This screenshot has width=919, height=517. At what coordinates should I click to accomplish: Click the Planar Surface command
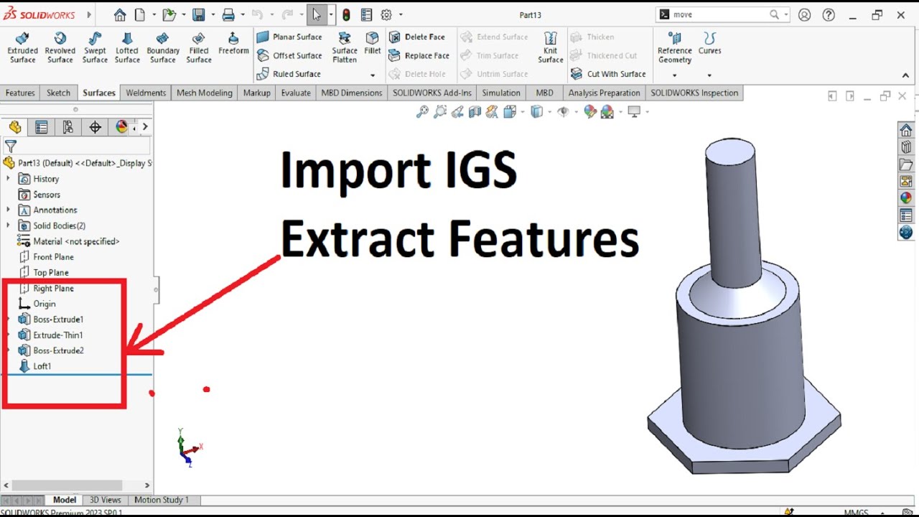tap(290, 37)
